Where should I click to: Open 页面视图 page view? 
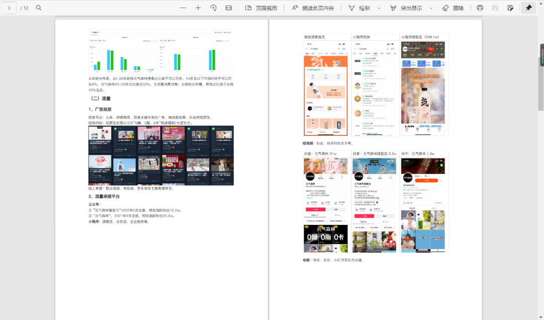tap(261, 8)
